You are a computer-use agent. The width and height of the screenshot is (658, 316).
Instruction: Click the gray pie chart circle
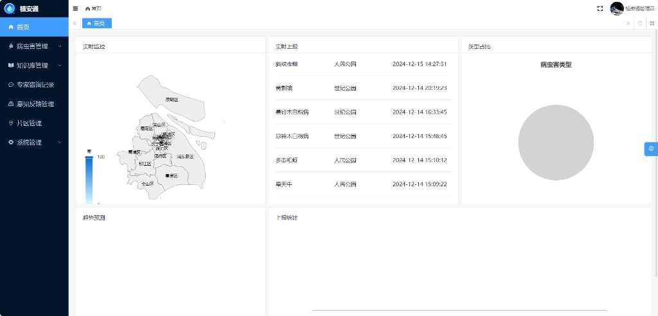556,143
